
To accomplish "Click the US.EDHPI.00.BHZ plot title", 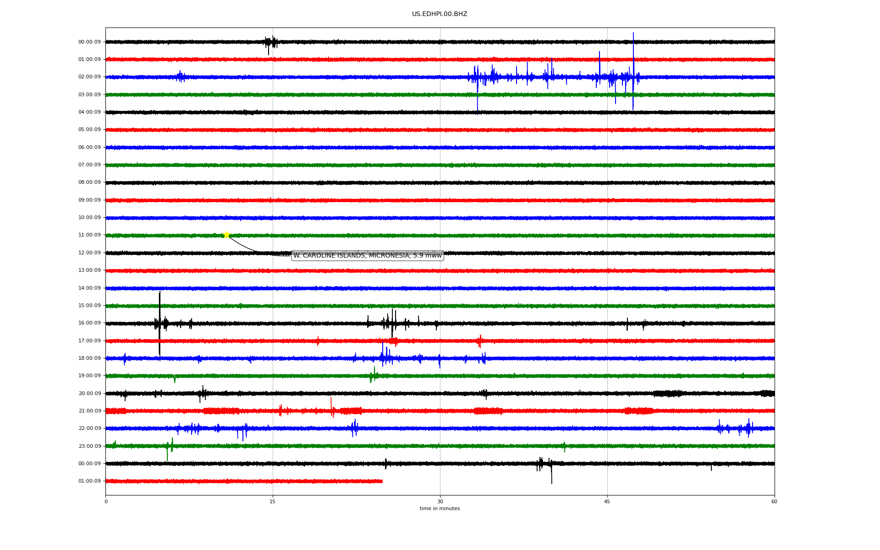I will coord(439,14).
